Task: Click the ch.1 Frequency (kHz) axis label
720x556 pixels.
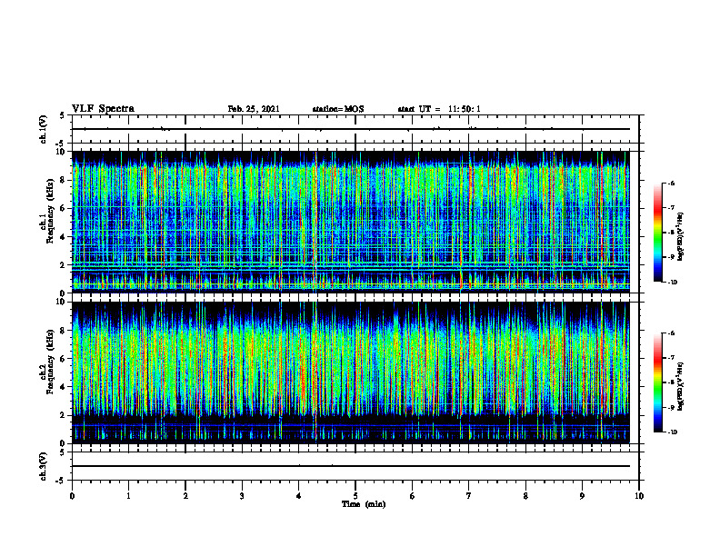Action: [47, 211]
